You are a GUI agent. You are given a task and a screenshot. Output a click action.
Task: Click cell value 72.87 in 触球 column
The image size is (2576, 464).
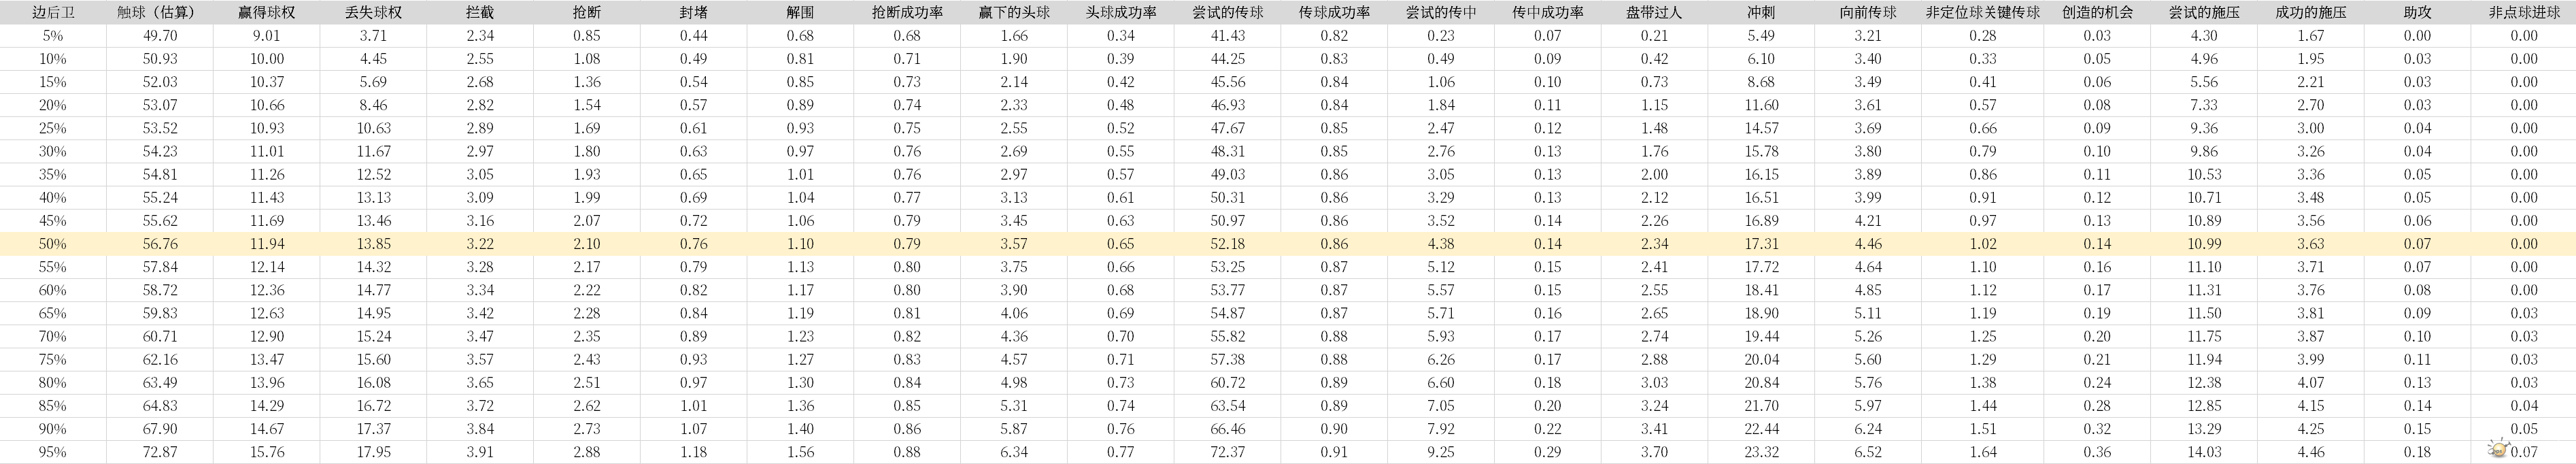(160, 452)
